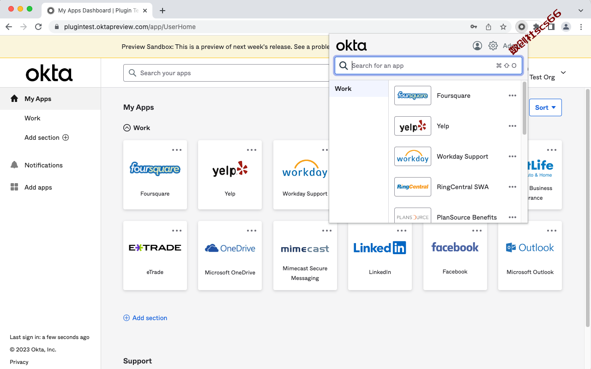591x369 pixels.
Task: Expand the Test Org account dropdown arrow
Action: pos(563,73)
